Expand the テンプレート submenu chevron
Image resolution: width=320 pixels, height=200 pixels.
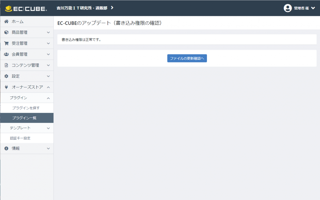pos(48,128)
